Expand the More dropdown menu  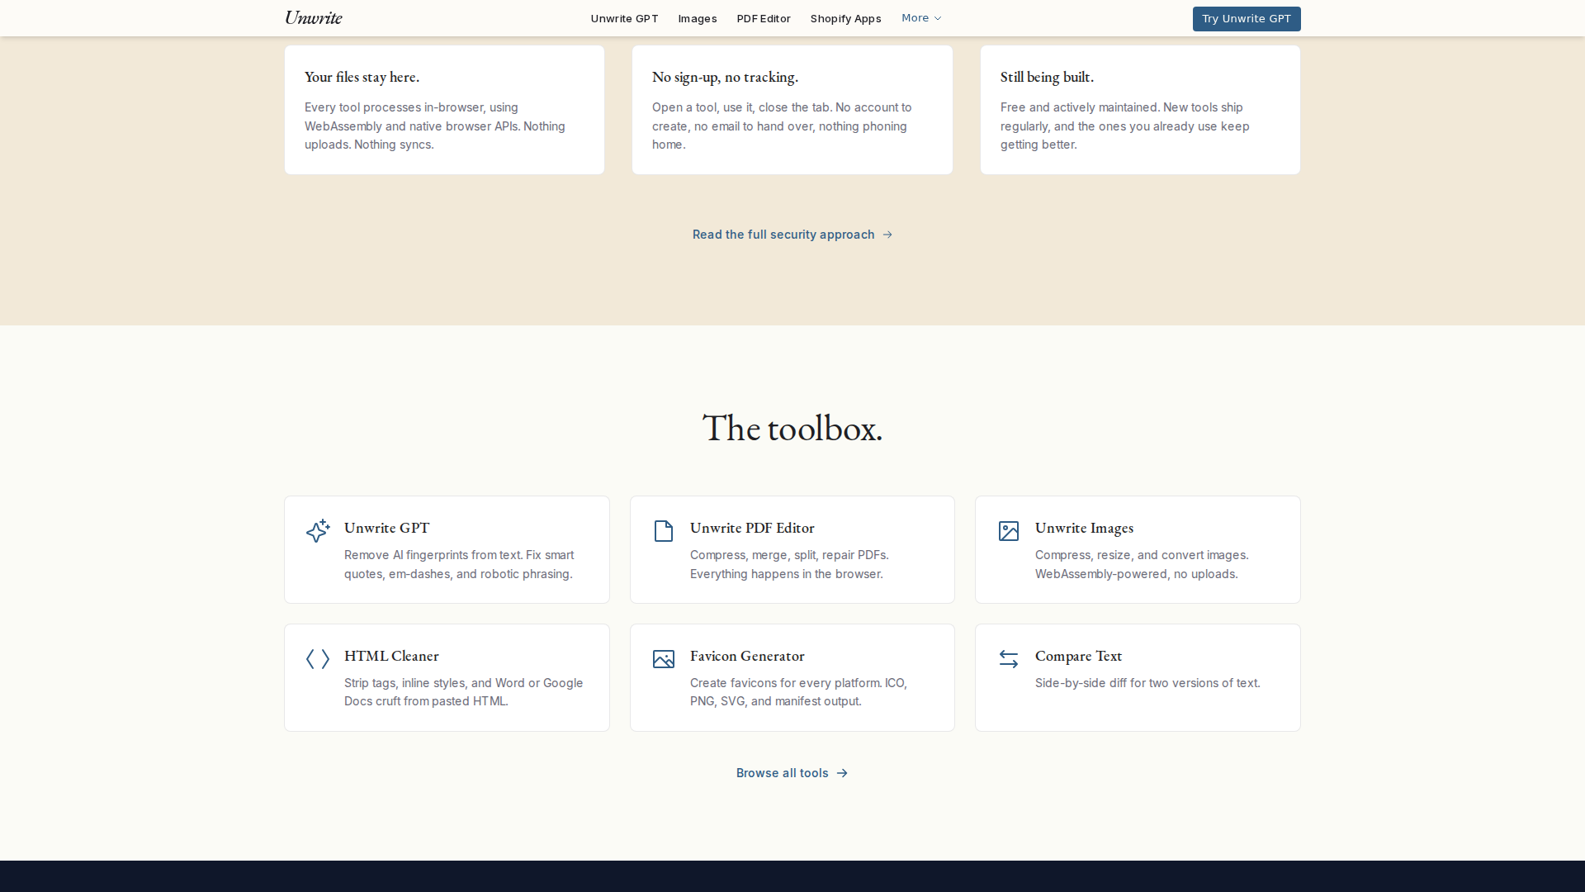pos(921,18)
